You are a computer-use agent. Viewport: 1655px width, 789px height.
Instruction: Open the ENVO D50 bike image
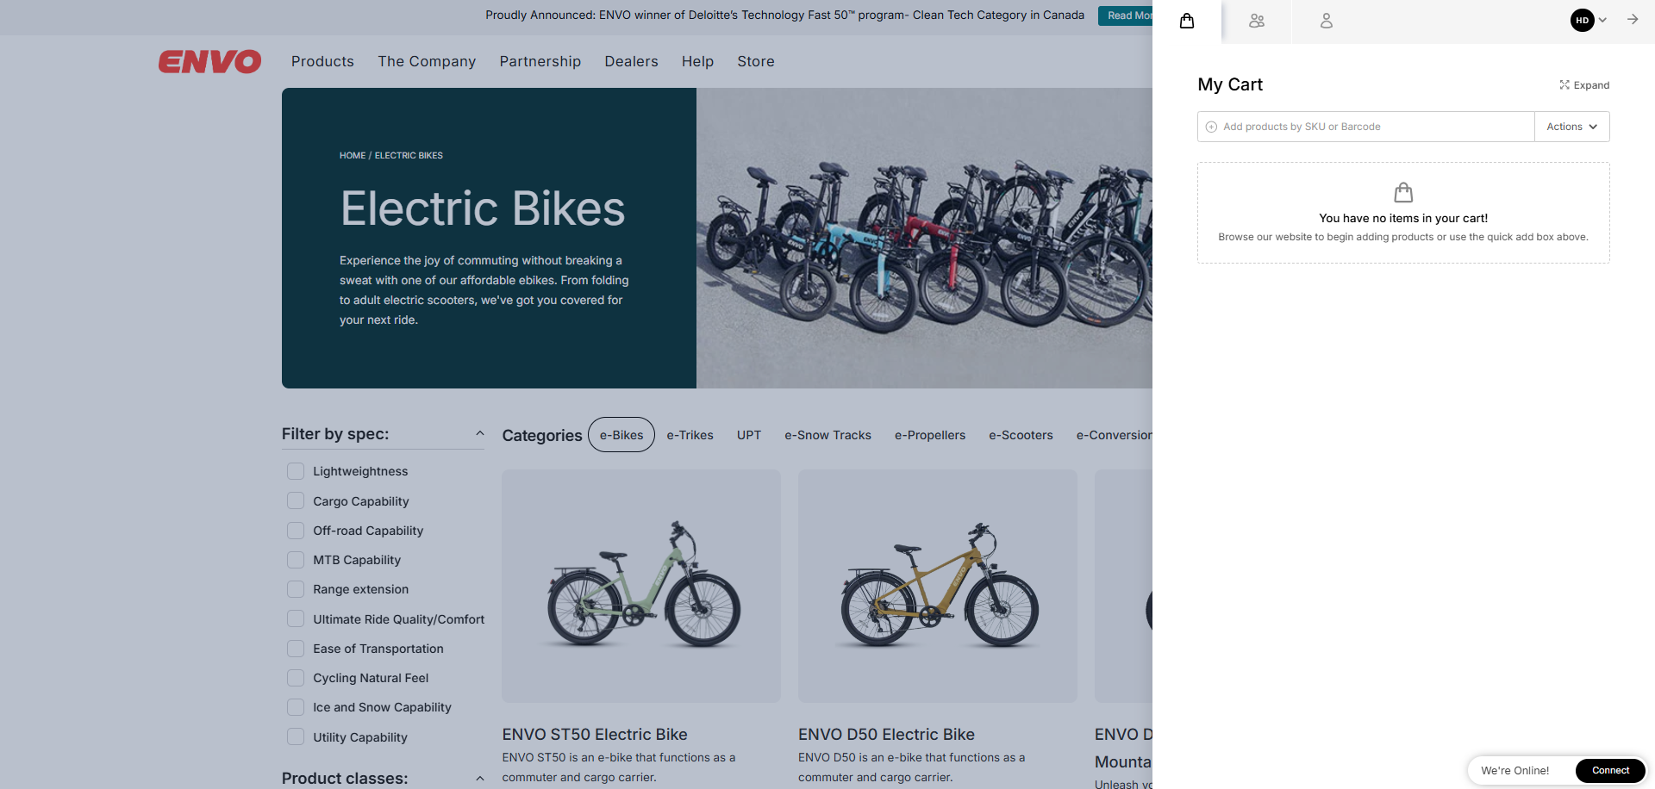click(x=938, y=586)
